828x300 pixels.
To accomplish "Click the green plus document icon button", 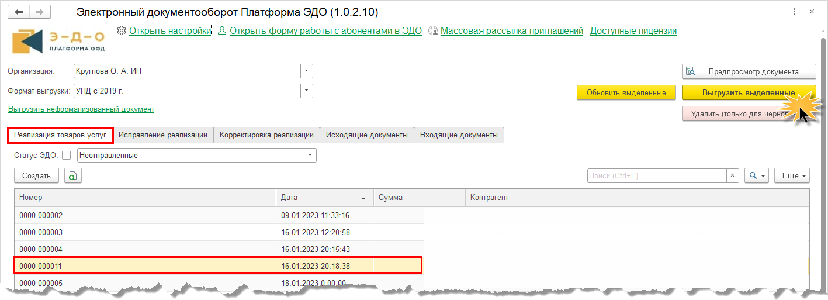I will pyautogui.click(x=73, y=175).
